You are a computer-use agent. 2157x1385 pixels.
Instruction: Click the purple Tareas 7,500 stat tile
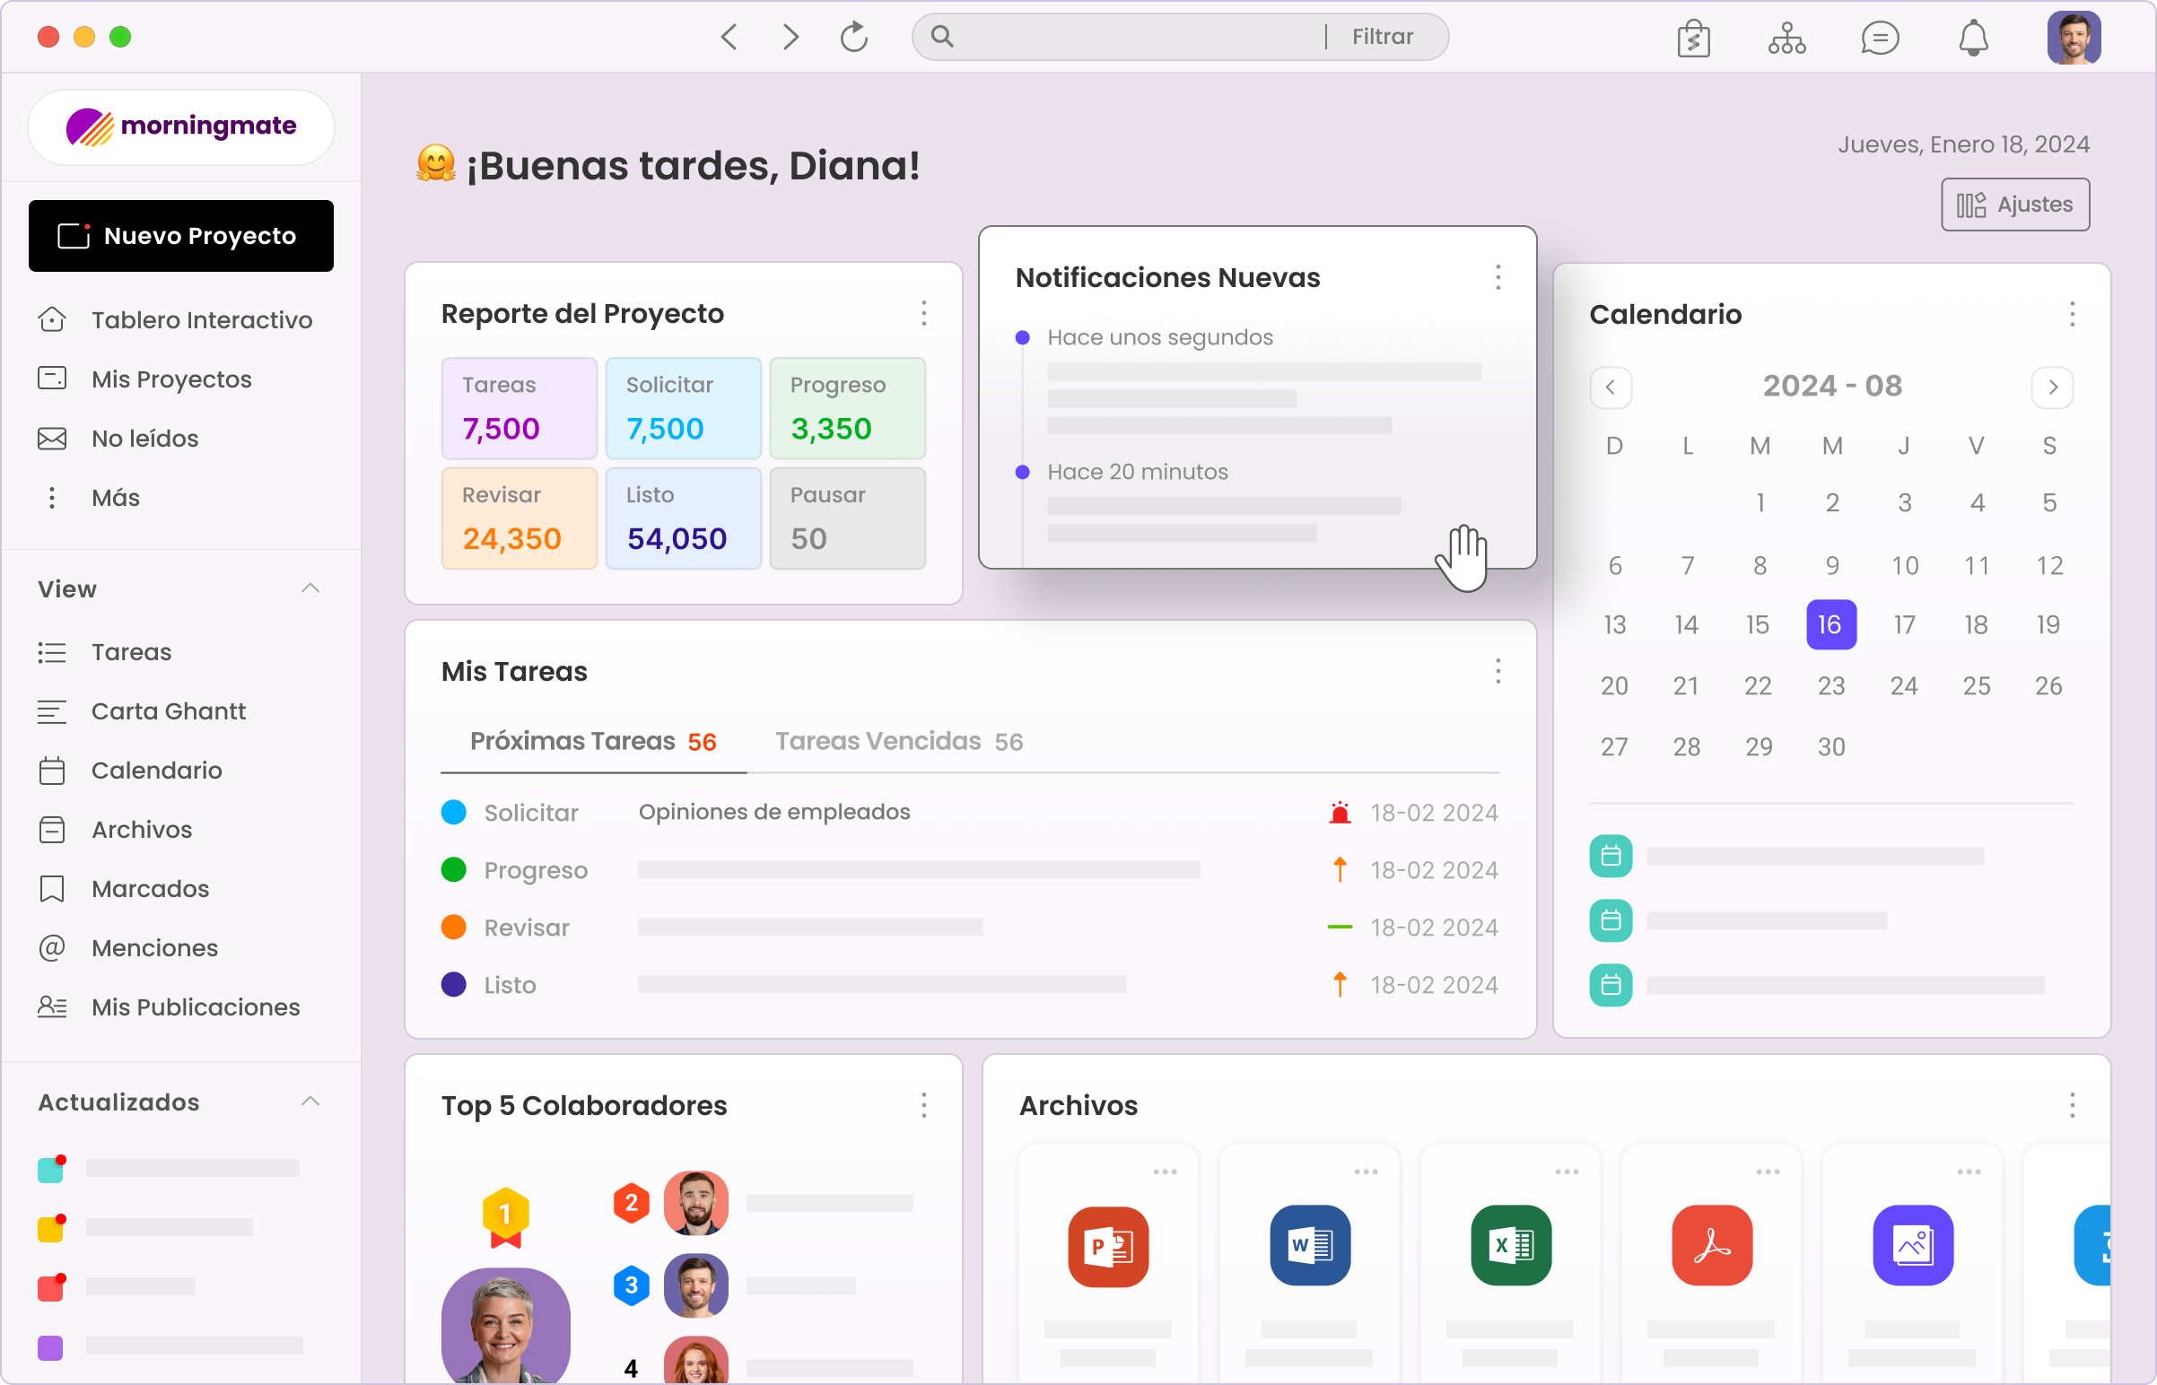(x=519, y=408)
